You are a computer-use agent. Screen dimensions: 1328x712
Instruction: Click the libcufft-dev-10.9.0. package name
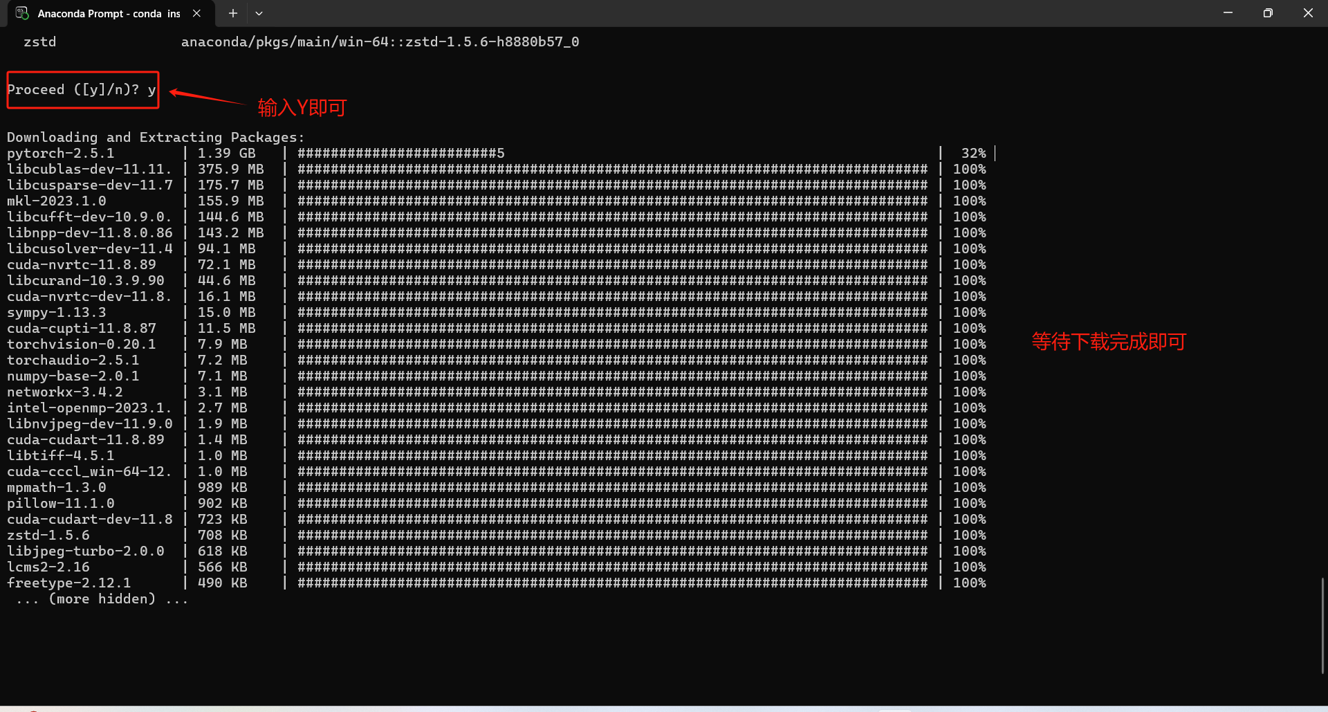pyautogui.click(x=89, y=217)
